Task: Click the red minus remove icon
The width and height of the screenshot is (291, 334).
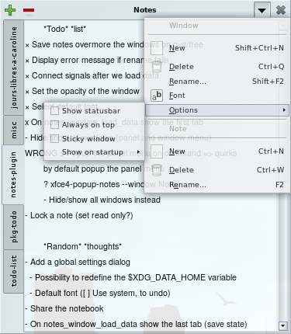Action: pyautogui.click(x=29, y=10)
